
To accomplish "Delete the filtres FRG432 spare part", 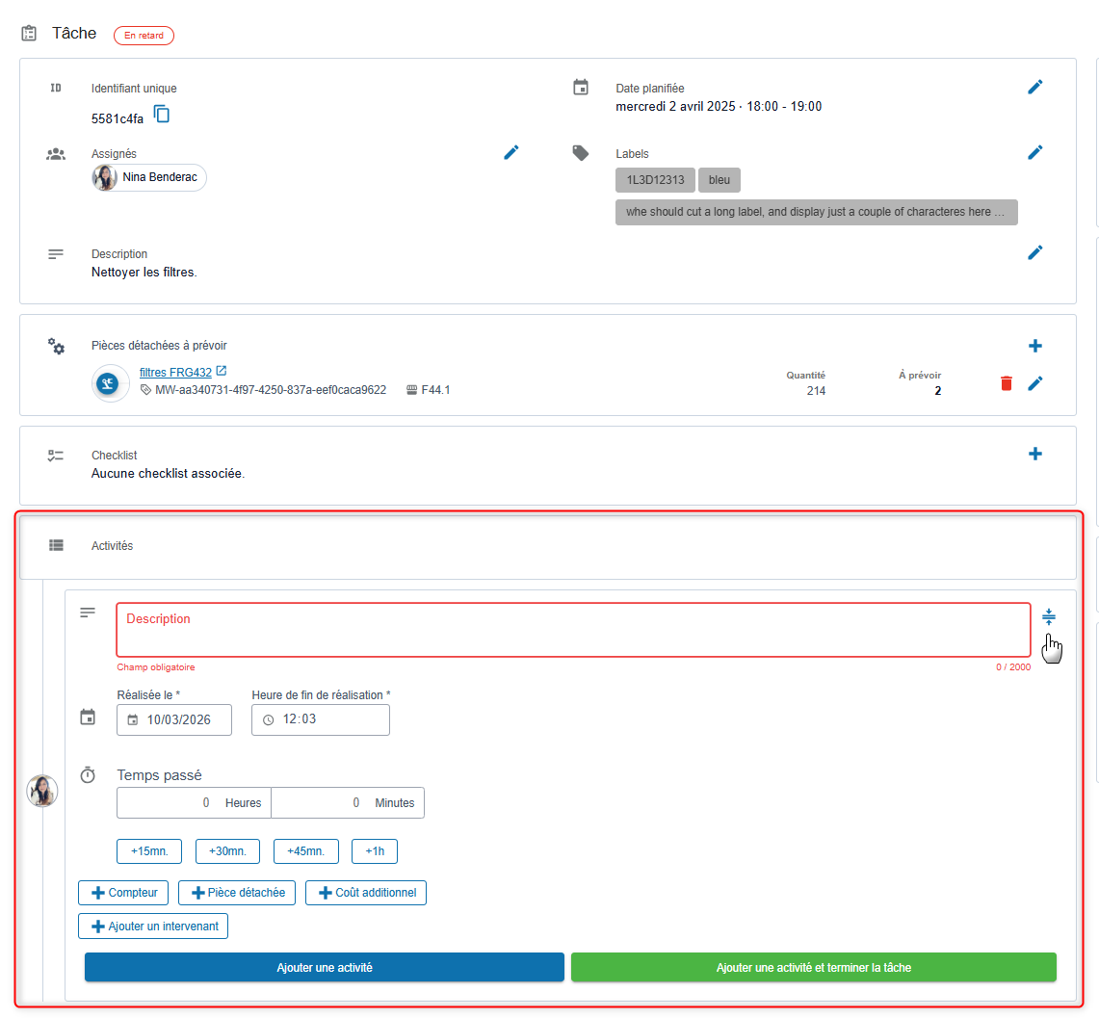I will coord(1007,383).
